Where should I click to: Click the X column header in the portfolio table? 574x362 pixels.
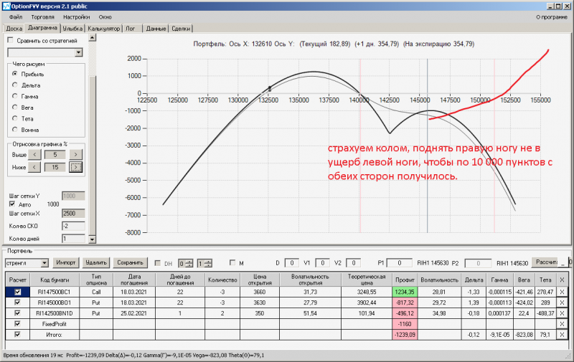pyautogui.click(x=562, y=280)
